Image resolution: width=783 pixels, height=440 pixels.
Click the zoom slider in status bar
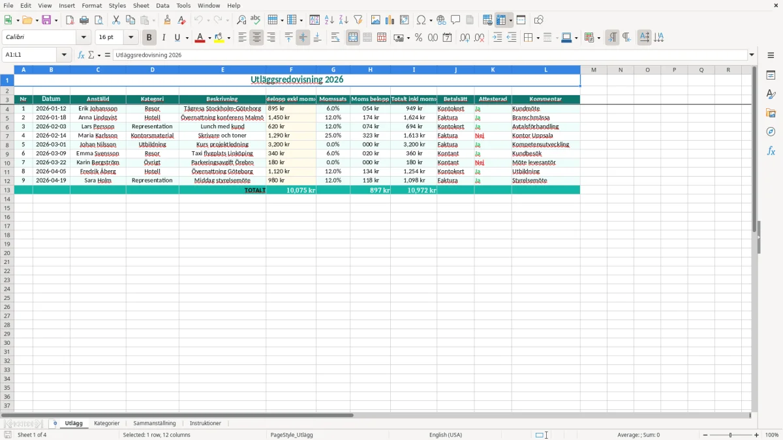point(730,435)
